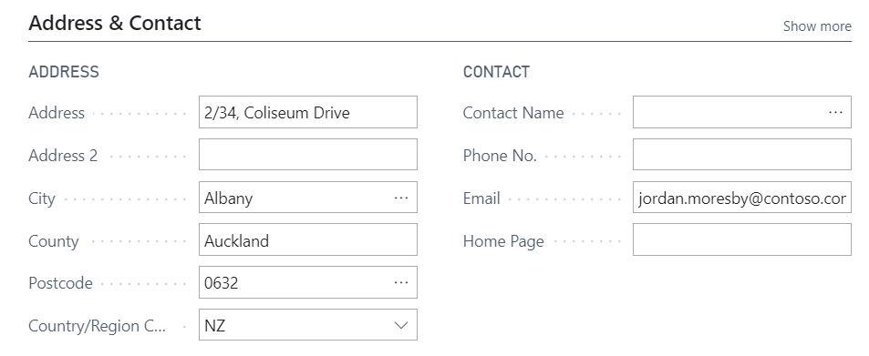Select the Email field with jordan.moresby address
The width and height of the screenshot is (869, 356).
[742, 198]
